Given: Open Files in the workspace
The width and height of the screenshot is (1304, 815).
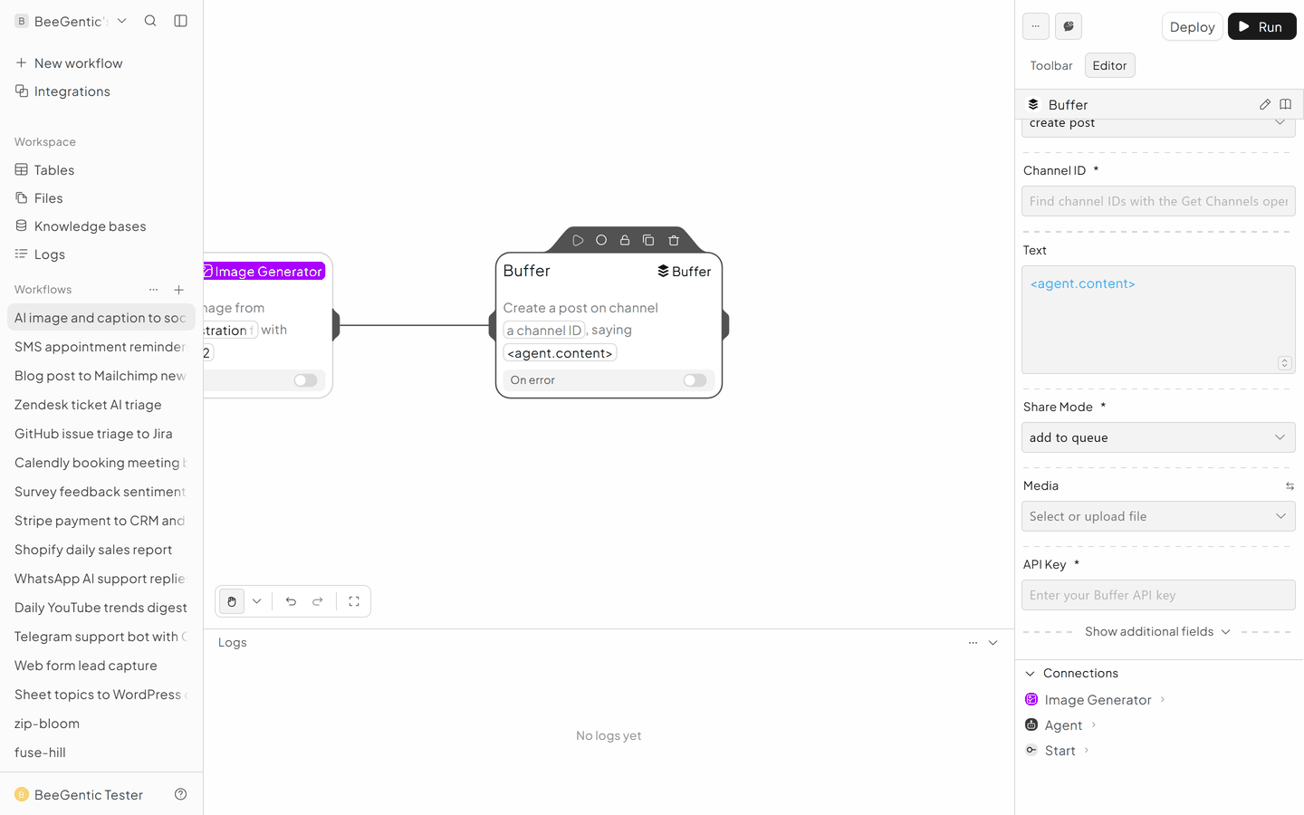Looking at the screenshot, I should point(101,198).
